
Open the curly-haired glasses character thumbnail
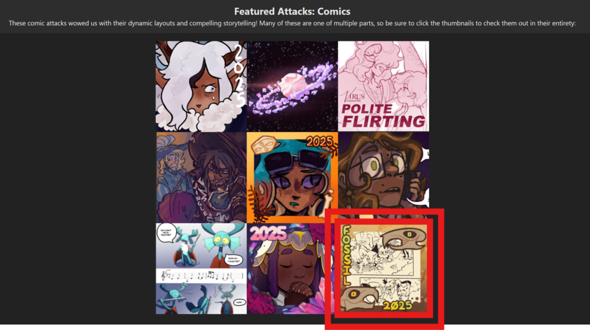click(x=383, y=175)
